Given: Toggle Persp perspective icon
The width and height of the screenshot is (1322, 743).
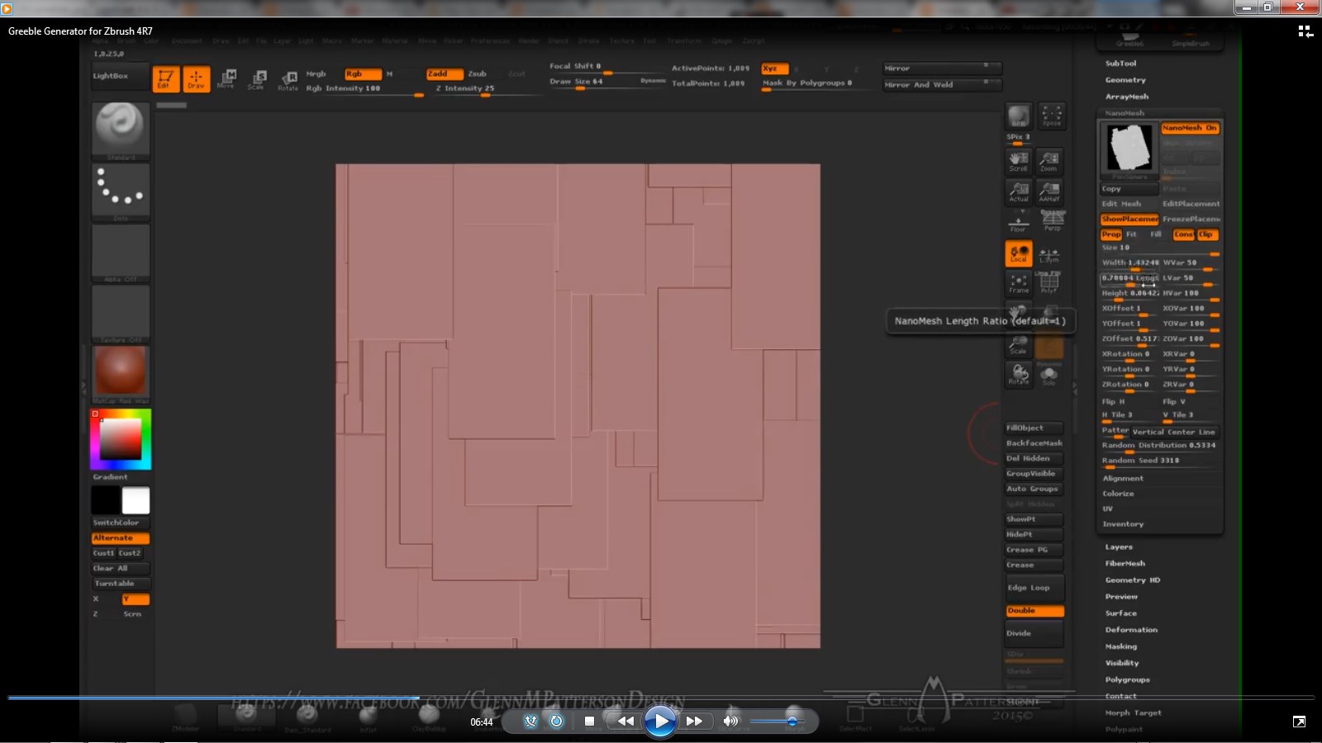Looking at the screenshot, I should tap(1052, 221).
